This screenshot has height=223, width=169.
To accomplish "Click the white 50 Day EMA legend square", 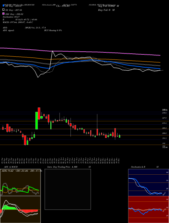I will (4, 10).
